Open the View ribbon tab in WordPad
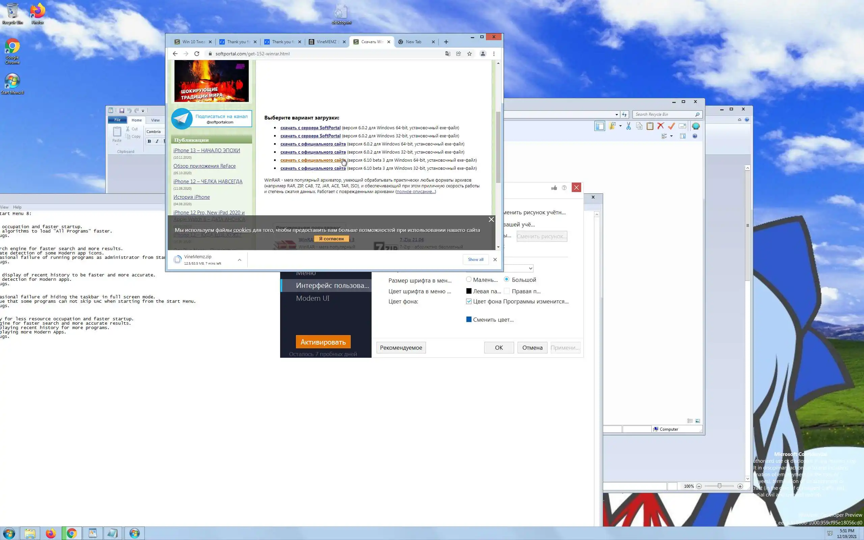 pos(155,120)
